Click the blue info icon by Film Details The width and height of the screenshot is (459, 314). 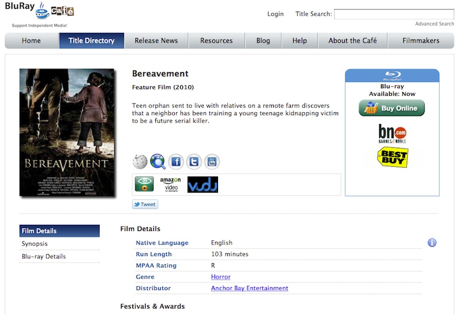(x=432, y=243)
